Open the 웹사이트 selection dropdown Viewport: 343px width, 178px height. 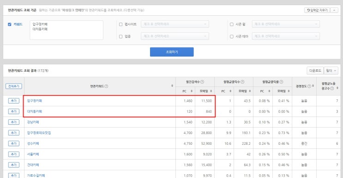click(x=175, y=24)
